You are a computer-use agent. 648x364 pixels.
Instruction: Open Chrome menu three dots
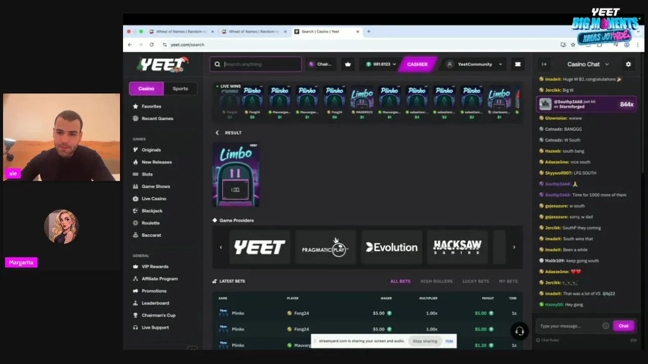(x=637, y=44)
